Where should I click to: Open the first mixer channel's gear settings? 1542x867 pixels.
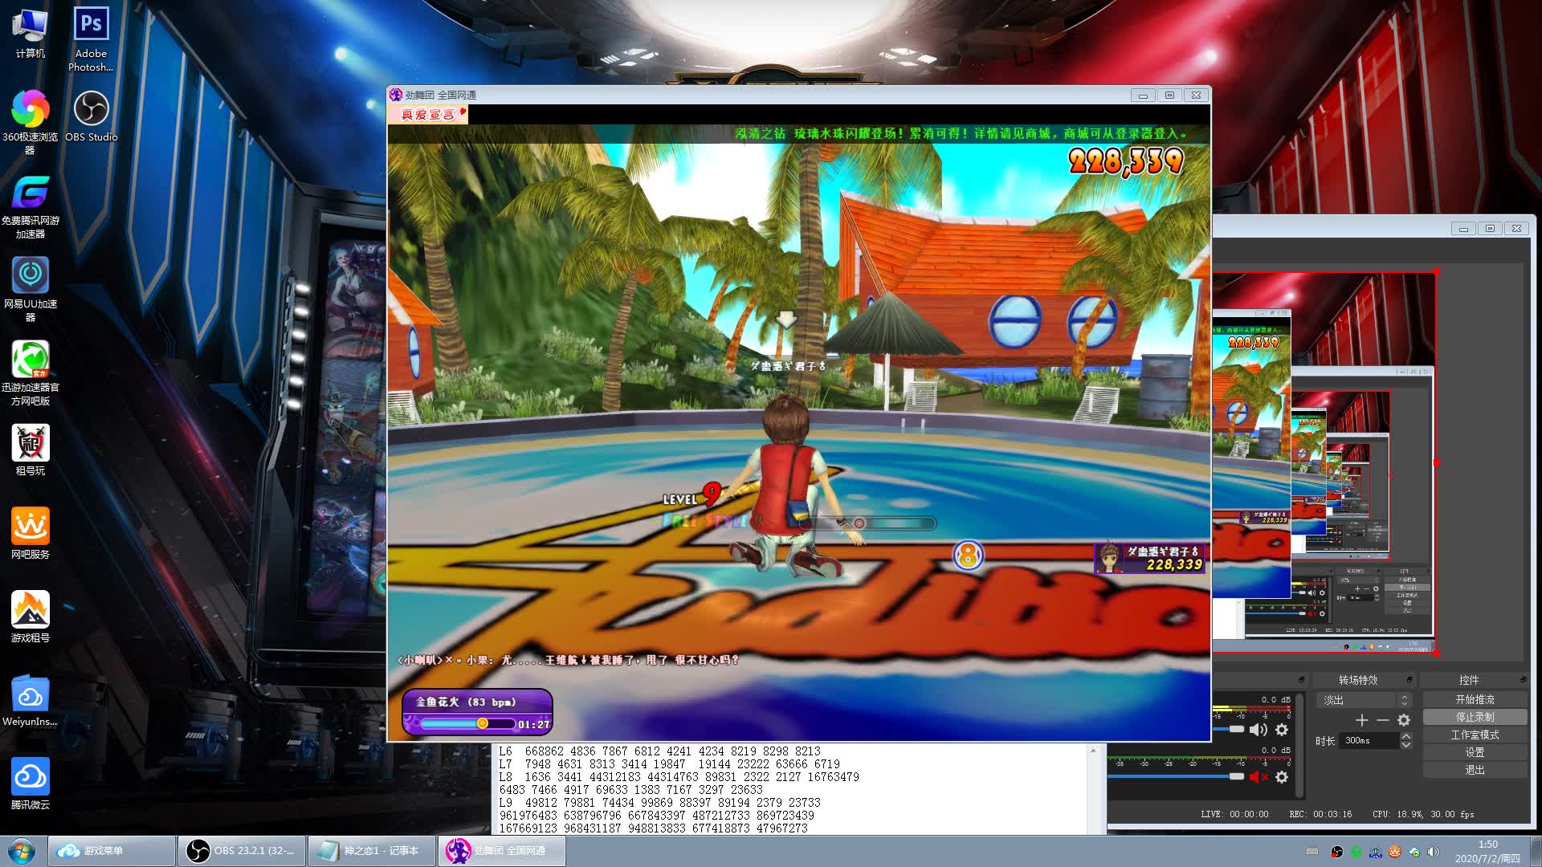pyautogui.click(x=1282, y=730)
